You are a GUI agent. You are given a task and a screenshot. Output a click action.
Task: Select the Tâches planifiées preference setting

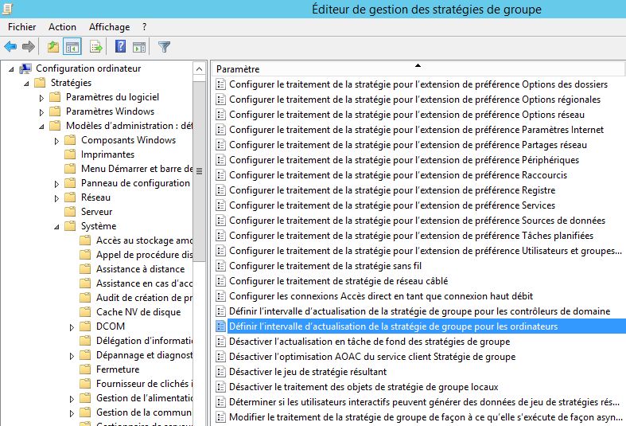coord(410,236)
